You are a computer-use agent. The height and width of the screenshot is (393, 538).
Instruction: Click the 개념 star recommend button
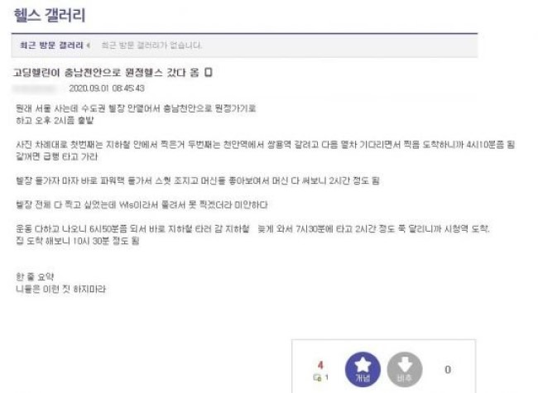[363, 369]
